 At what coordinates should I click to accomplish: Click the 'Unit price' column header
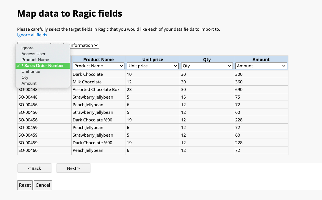tap(153, 59)
